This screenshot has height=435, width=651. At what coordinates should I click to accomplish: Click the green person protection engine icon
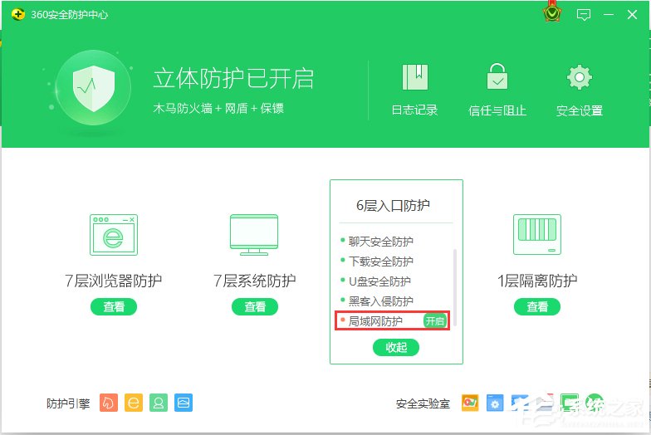click(x=159, y=403)
